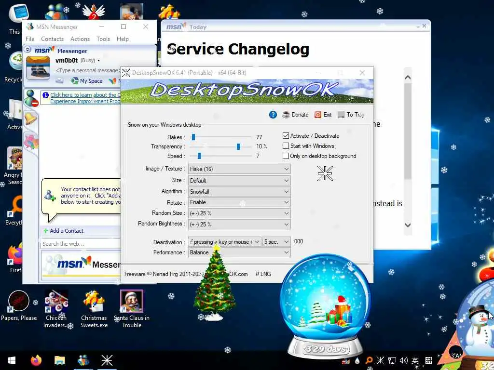The height and width of the screenshot is (370, 494).
Task: Click the DesktopSnowOK snowflake tray icon
Action: [380, 360]
